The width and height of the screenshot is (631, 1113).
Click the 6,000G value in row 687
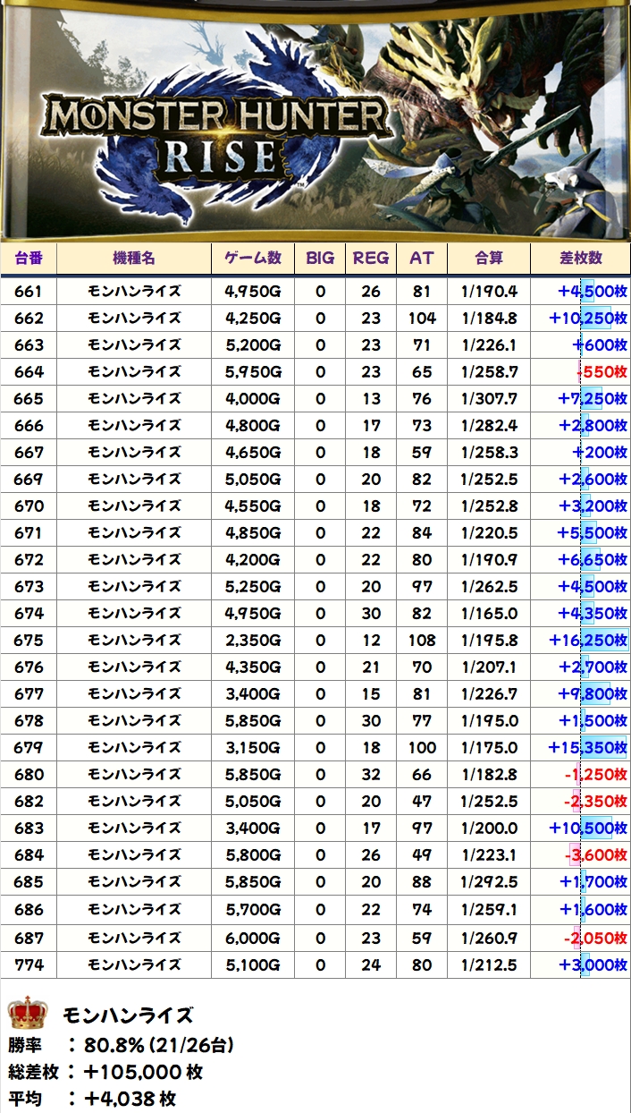pos(254,938)
